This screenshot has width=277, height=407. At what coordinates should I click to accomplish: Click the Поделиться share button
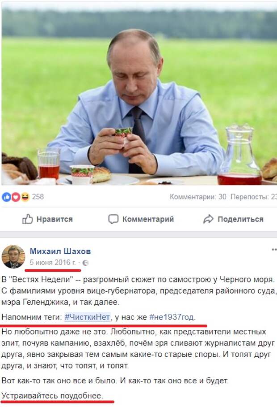pyautogui.click(x=233, y=219)
